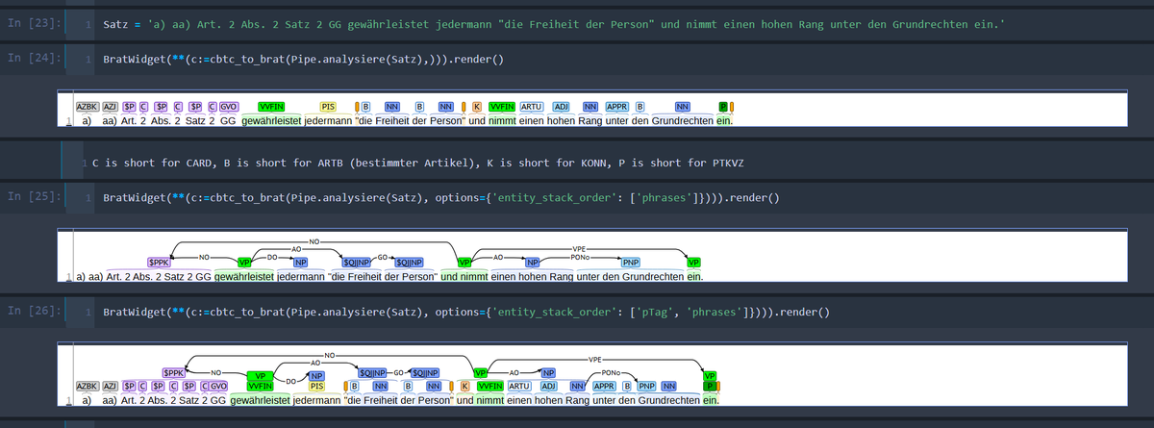The width and height of the screenshot is (1154, 428).
Task: Click the word 'Grundrechten' in cell 26 output
Action: [668, 400]
